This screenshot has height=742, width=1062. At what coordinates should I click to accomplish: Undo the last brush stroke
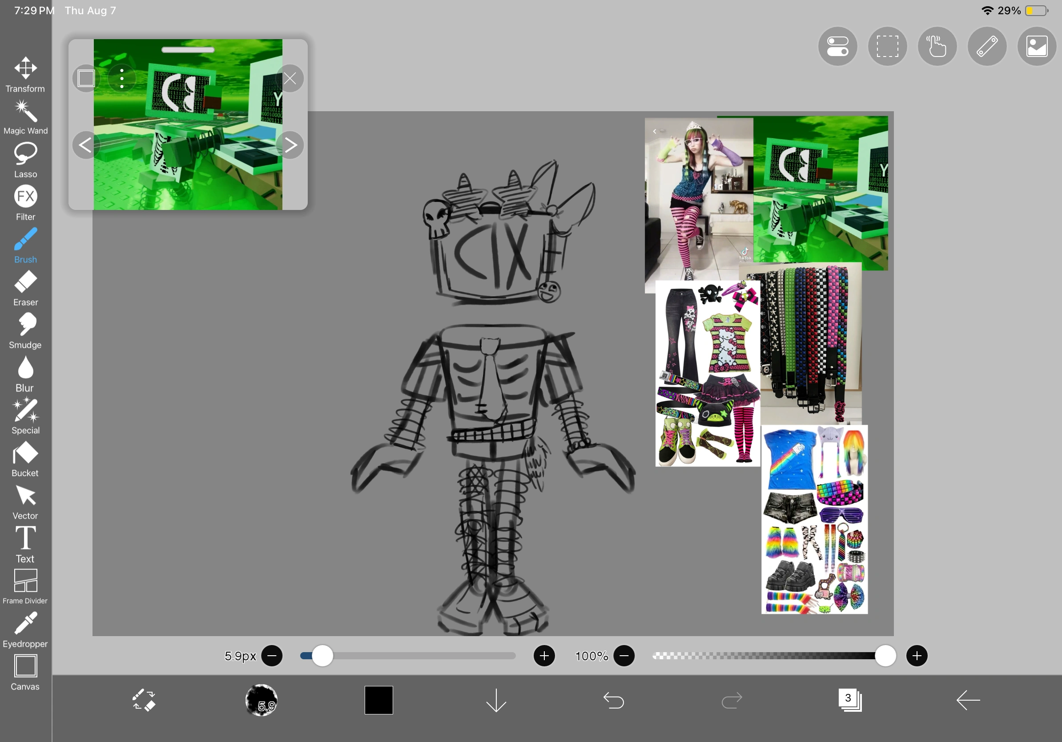(x=614, y=700)
